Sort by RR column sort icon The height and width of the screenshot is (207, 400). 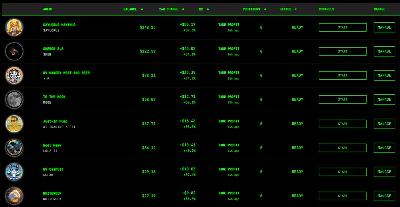(x=208, y=9)
